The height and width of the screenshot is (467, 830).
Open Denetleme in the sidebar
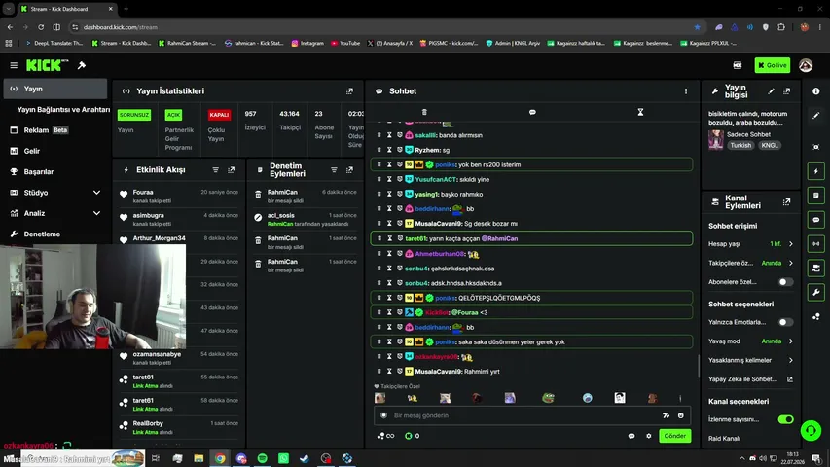(x=55, y=234)
